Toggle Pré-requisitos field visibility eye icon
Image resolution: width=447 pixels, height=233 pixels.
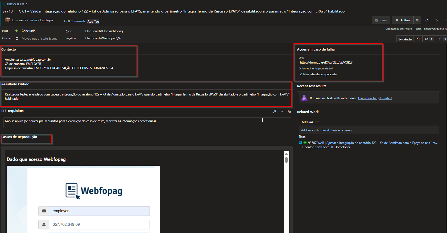289,112
